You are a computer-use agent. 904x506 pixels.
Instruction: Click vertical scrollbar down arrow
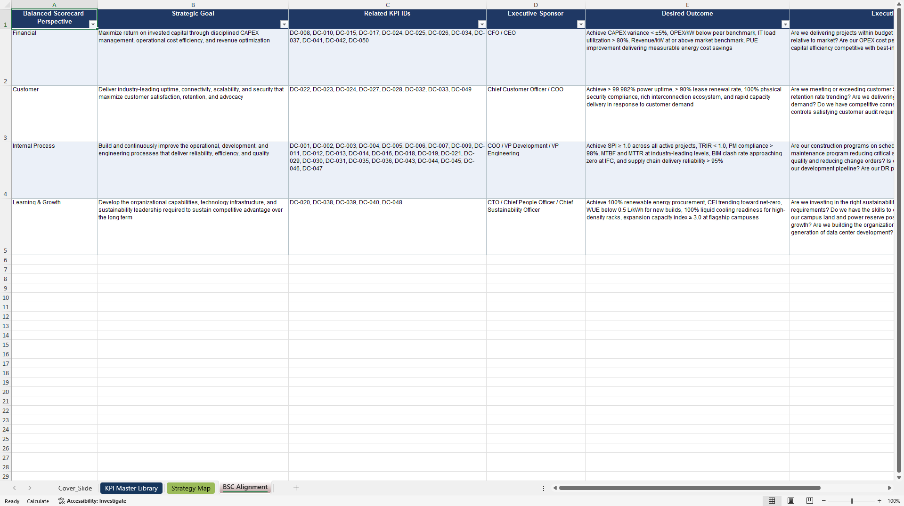(899, 477)
